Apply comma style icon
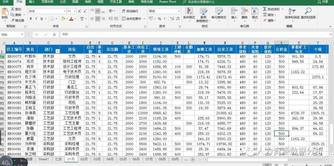 (x=165, y=19)
